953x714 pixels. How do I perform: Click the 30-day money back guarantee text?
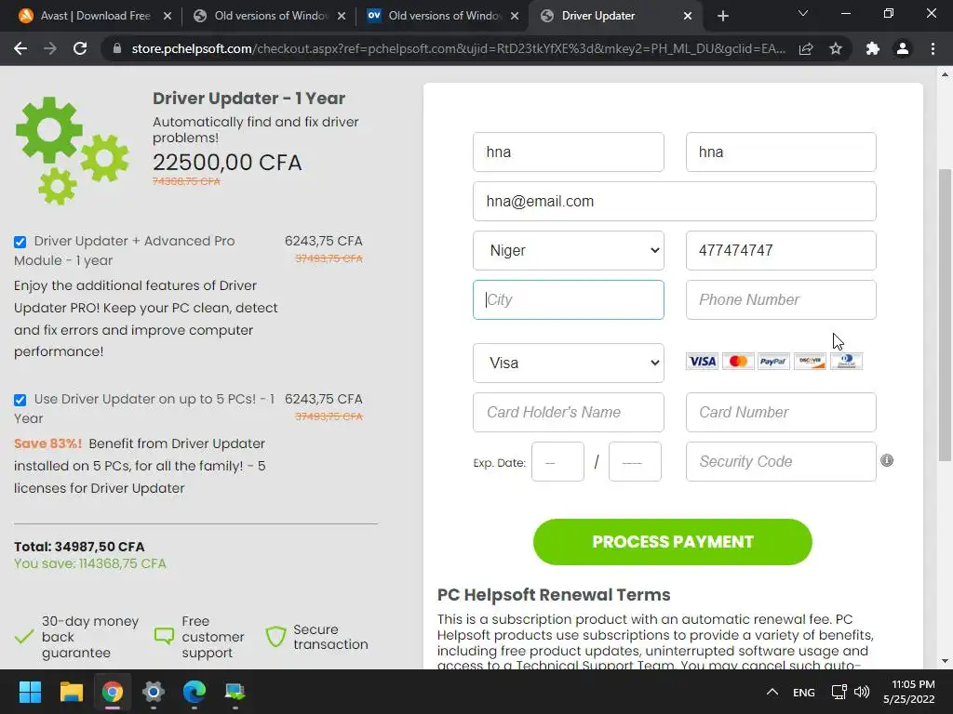point(90,637)
